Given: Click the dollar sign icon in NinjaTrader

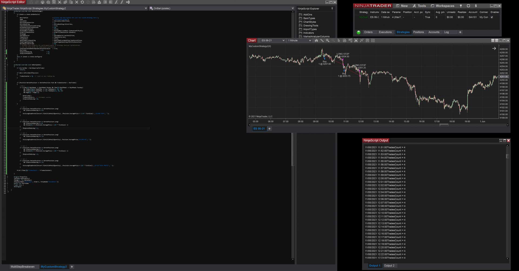Looking at the screenshot, I should [x=476, y=6].
